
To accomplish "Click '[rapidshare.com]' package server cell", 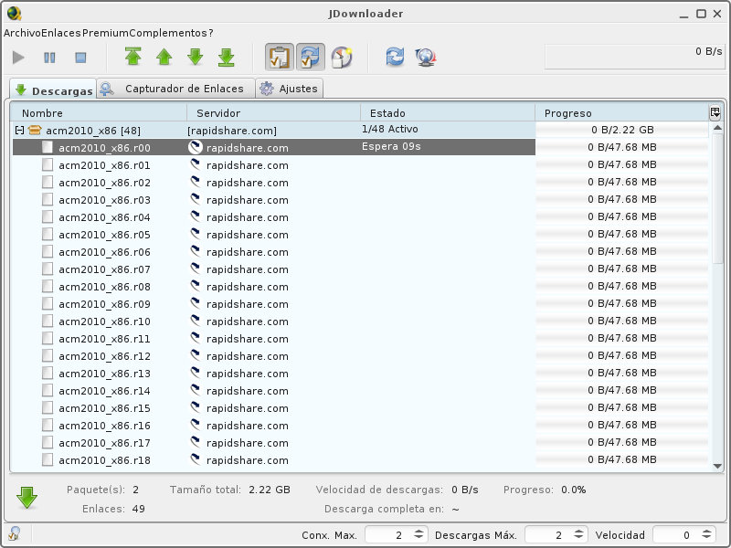I will [232, 131].
